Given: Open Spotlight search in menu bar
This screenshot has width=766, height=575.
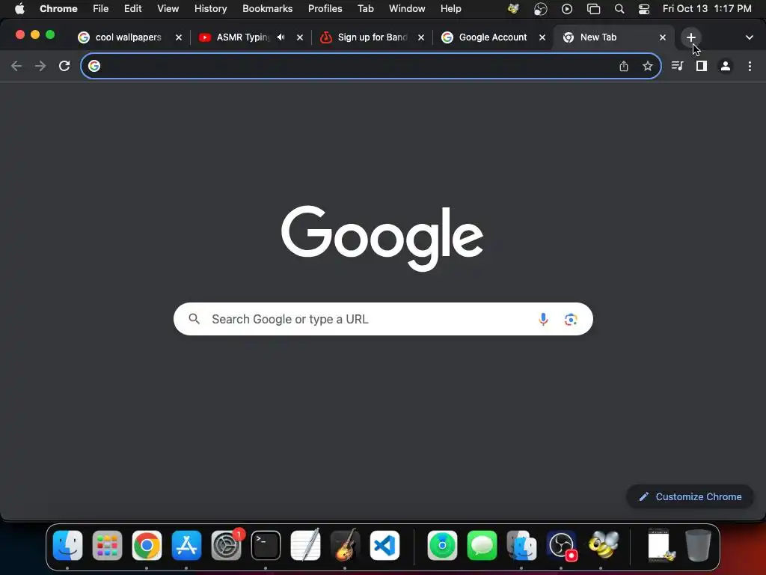Looking at the screenshot, I should [619, 9].
